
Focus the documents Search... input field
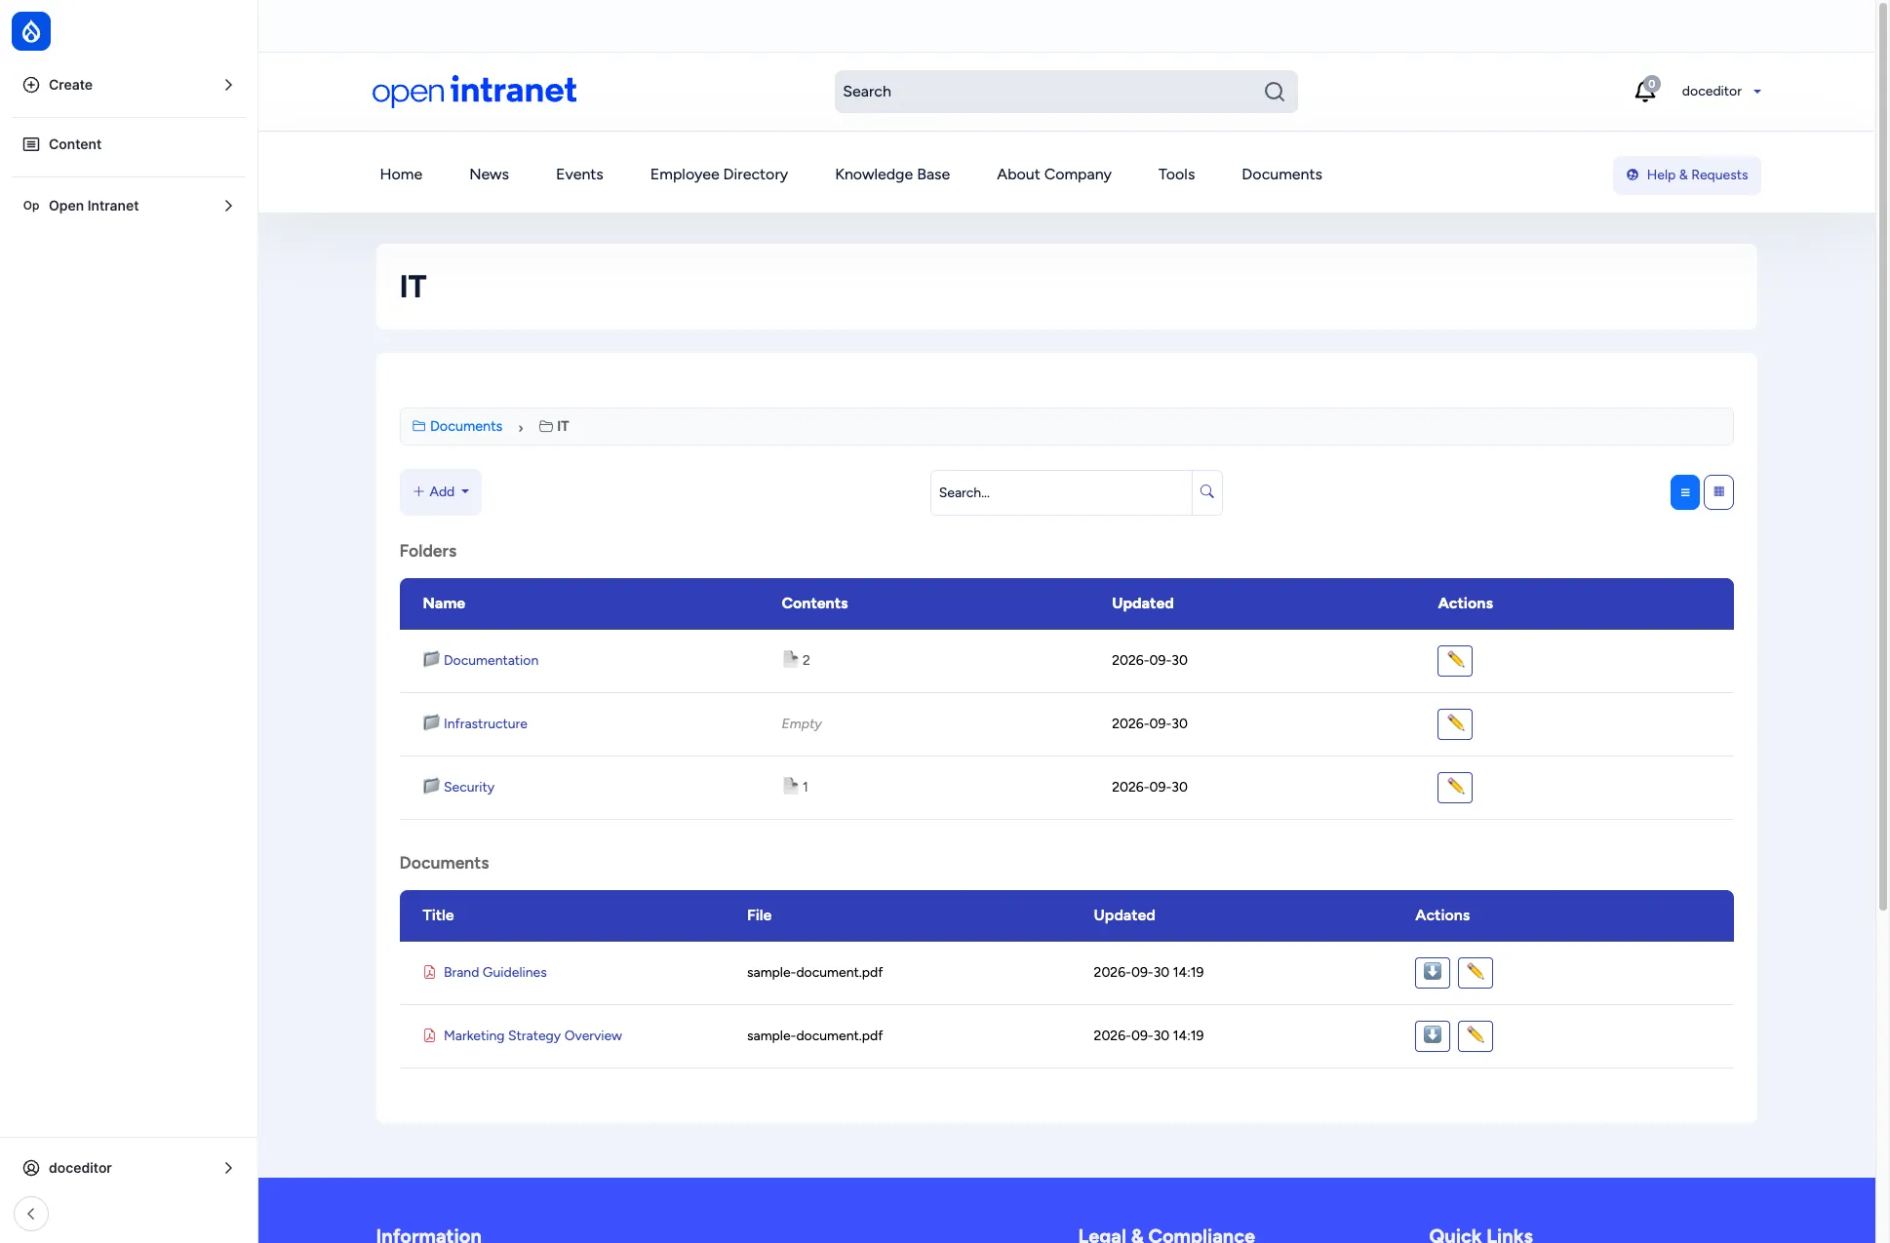[1061, 493]
